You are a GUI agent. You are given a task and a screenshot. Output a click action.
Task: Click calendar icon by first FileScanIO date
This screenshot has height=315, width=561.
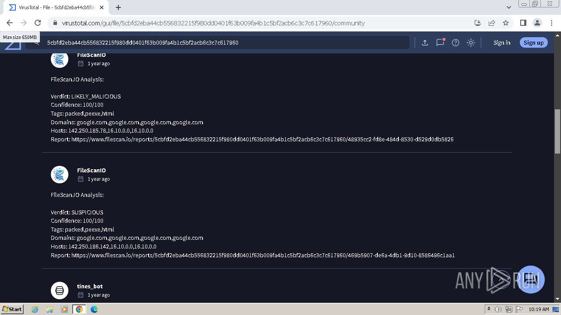point(81,63)
